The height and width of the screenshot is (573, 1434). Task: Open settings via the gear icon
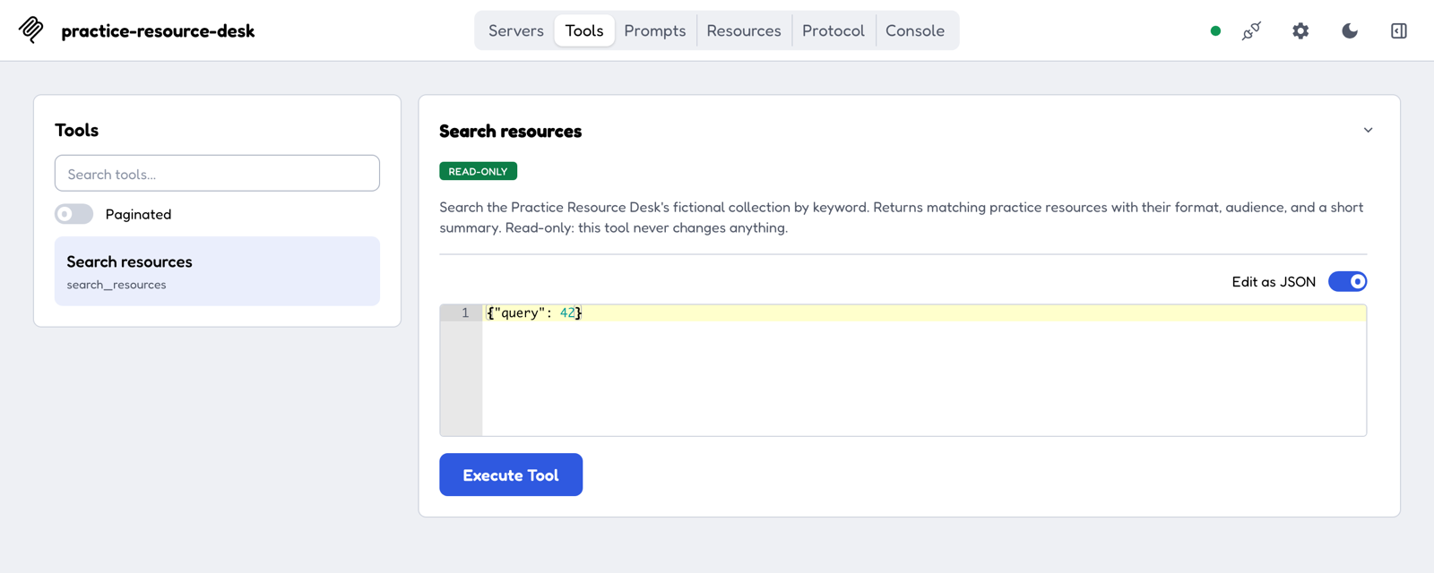pyautogui.click(x=1300, y=30)
